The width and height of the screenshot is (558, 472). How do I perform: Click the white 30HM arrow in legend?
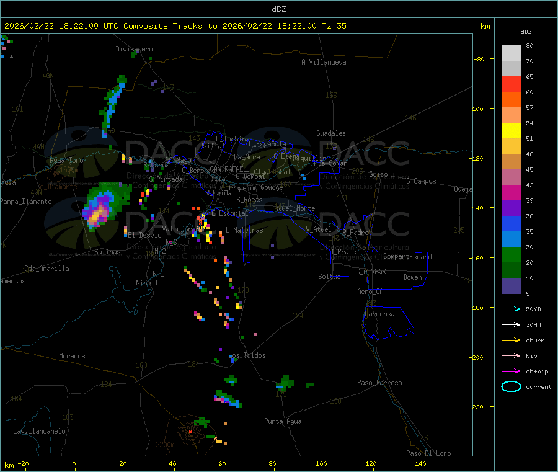[x=511, y=324]
